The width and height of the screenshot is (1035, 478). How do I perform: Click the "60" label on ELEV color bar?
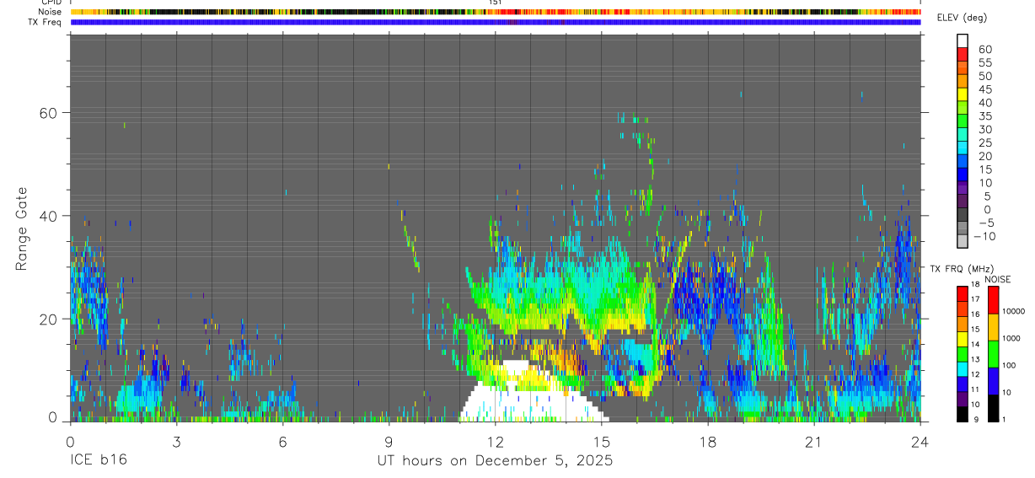[x=984, y=49]
